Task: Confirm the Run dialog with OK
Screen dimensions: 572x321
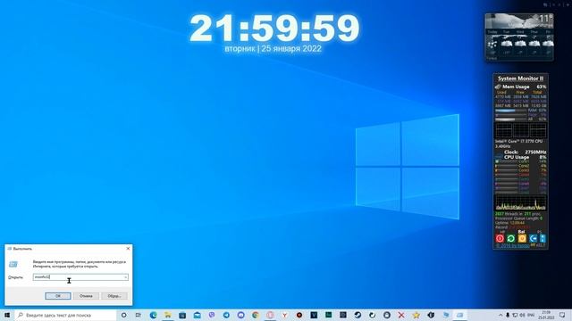Action: pyautogui.click(x=58, y=296)
